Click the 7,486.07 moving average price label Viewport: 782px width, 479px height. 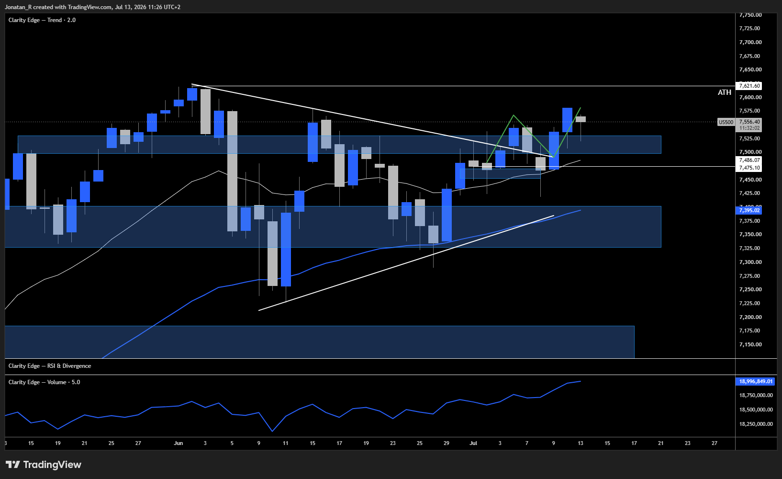pos(749,160)
